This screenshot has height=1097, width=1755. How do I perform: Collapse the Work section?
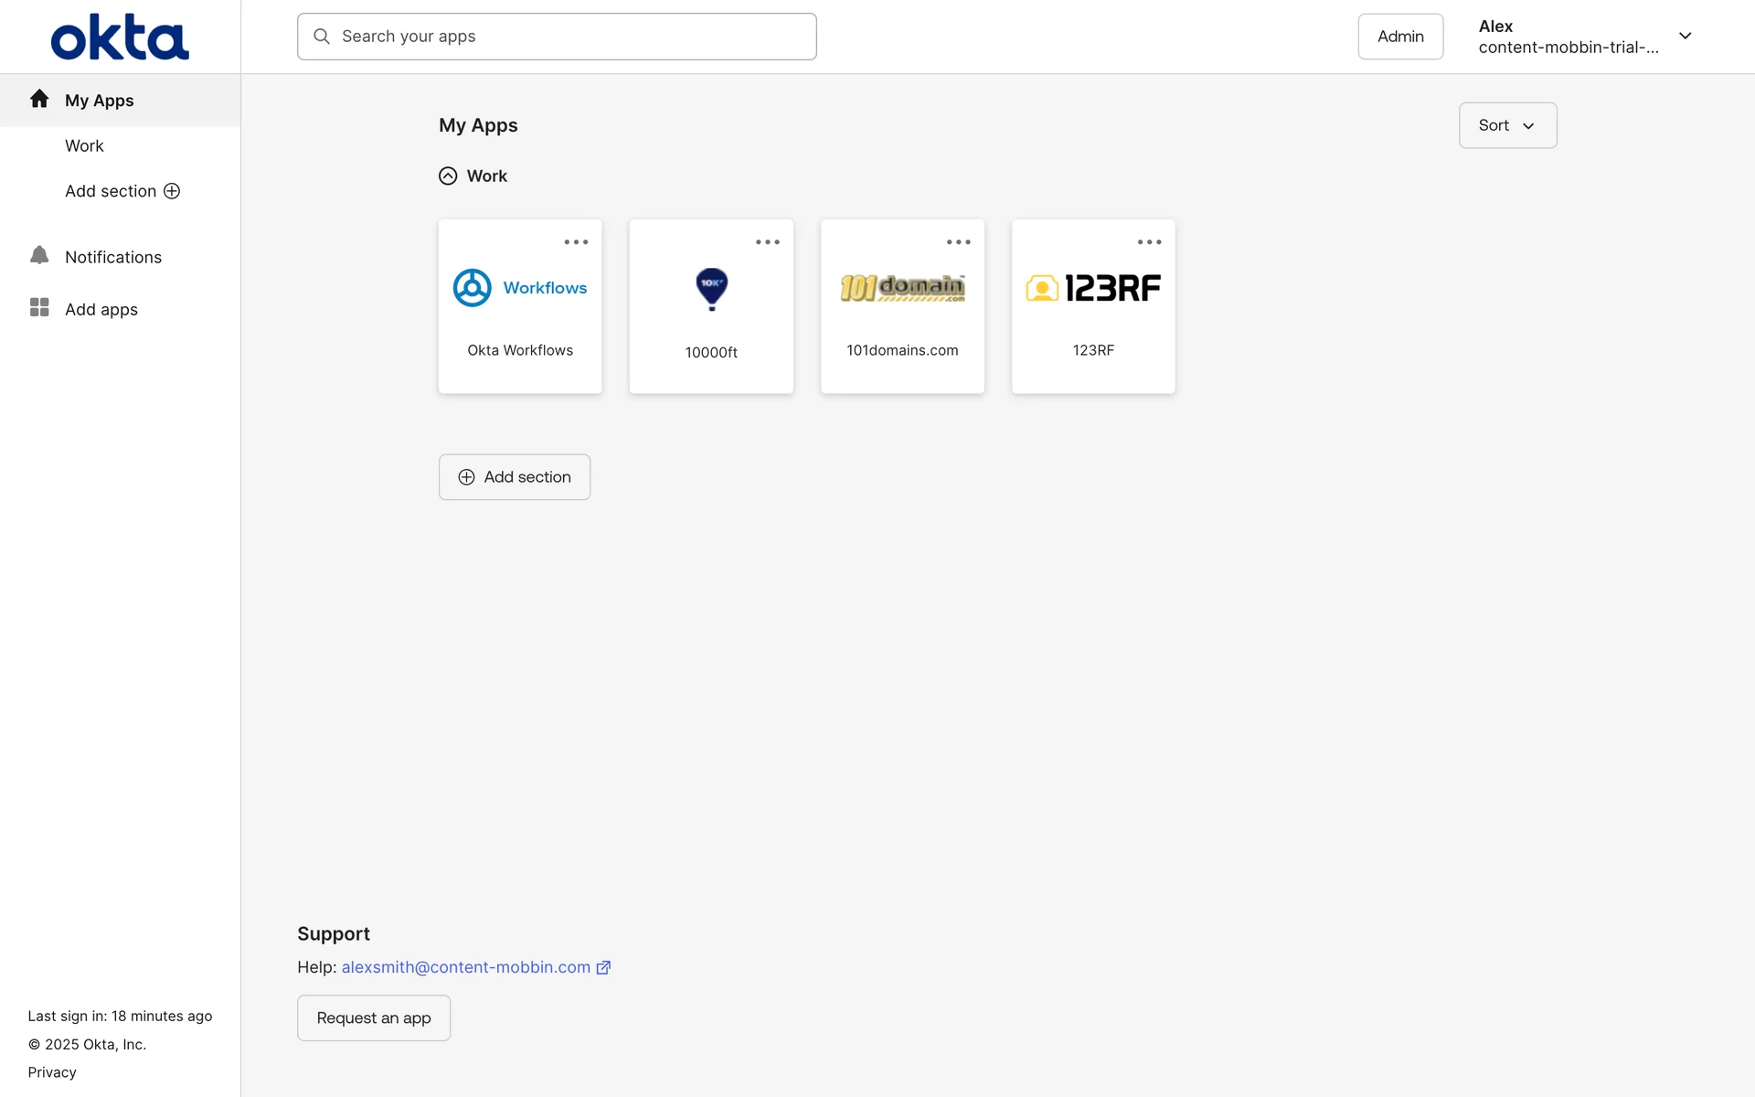point(448,176)
